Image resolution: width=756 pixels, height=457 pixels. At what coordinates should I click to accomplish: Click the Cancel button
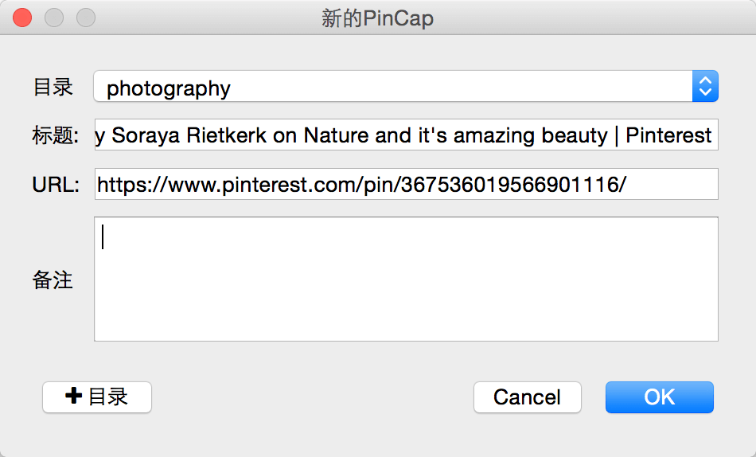528,397
